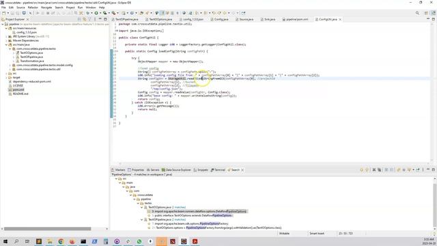Screen dimensions: 437x246
Task: Expand the target folder
Action: pos(6,77)
